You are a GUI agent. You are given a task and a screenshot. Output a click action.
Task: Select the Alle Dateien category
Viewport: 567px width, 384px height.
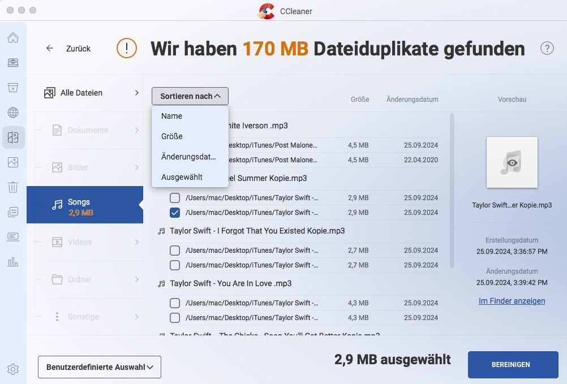[x=85, y=93]
